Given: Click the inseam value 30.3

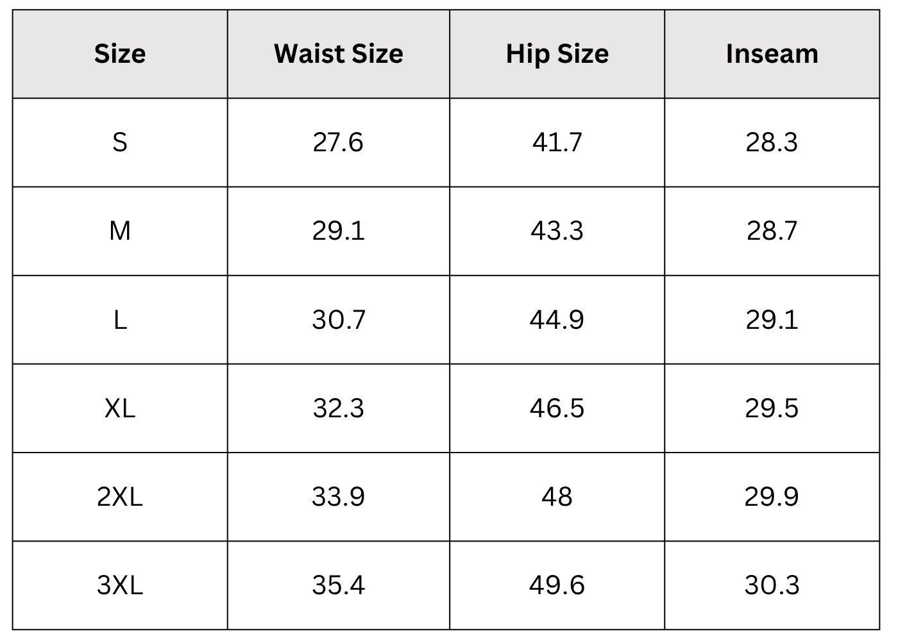Looking at the screenshot, I should (x=772, y=585).
